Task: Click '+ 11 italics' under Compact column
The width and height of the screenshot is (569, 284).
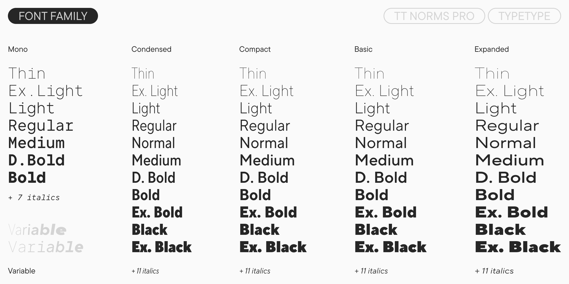Action: [255, 271]
